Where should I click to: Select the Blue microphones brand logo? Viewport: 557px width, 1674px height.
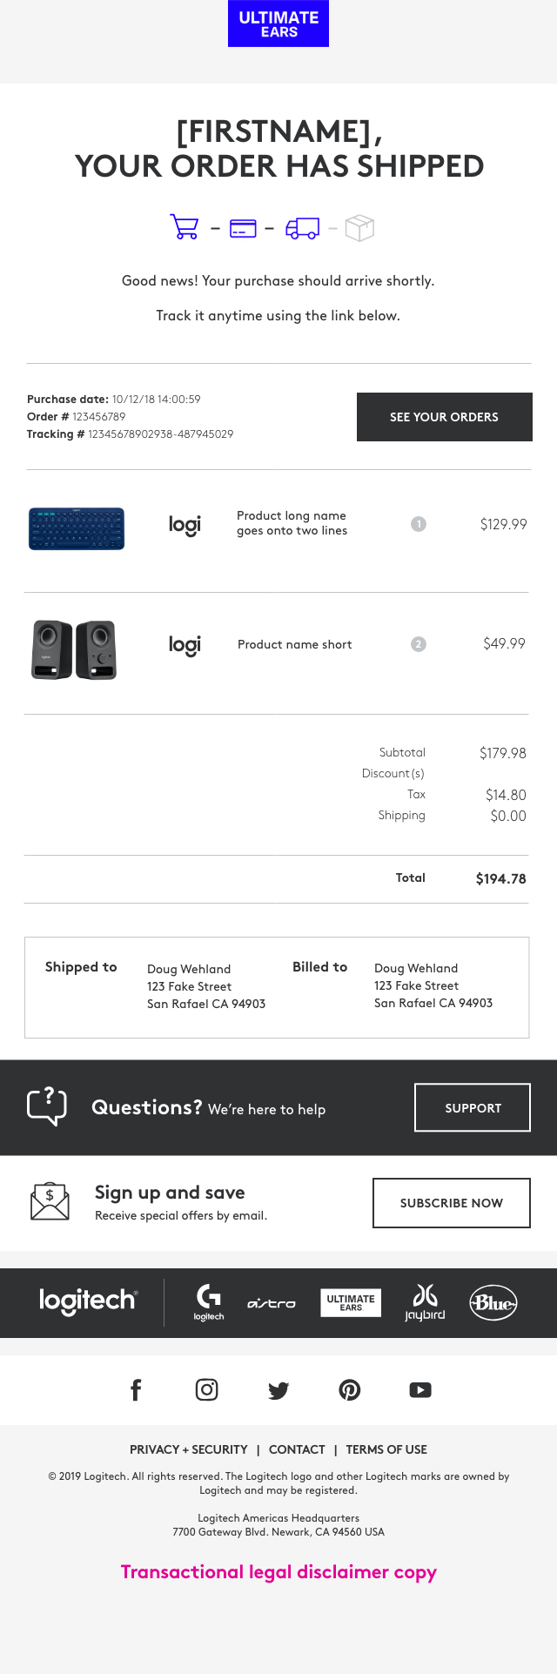(493, 1303)
